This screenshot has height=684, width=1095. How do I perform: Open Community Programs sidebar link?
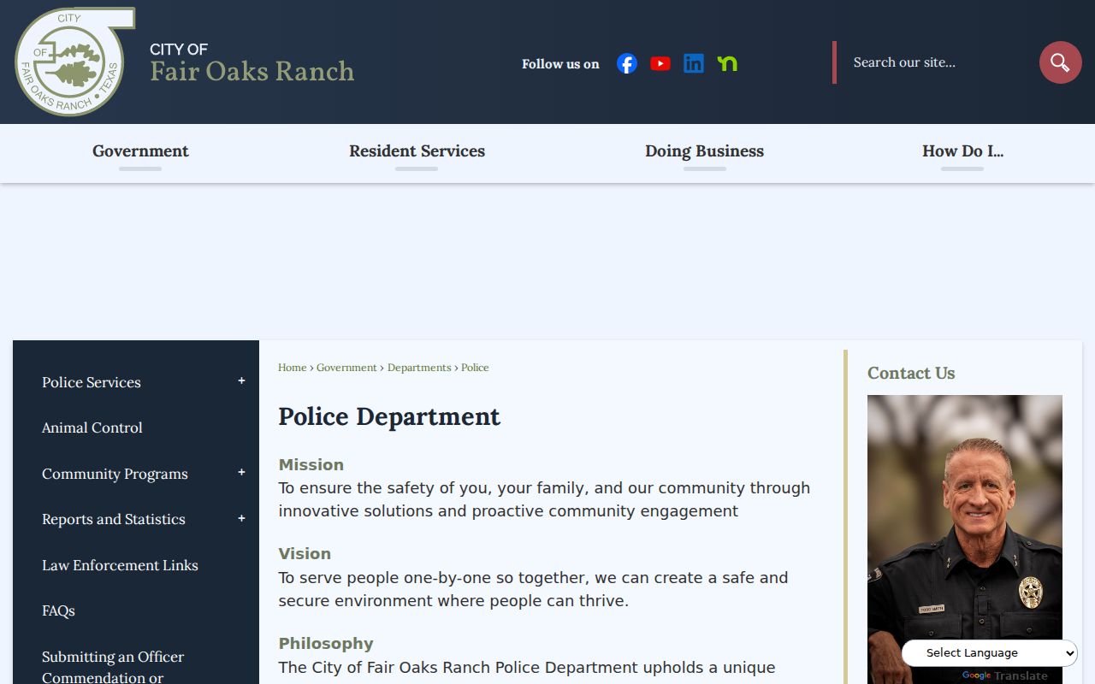coord(115,474)
